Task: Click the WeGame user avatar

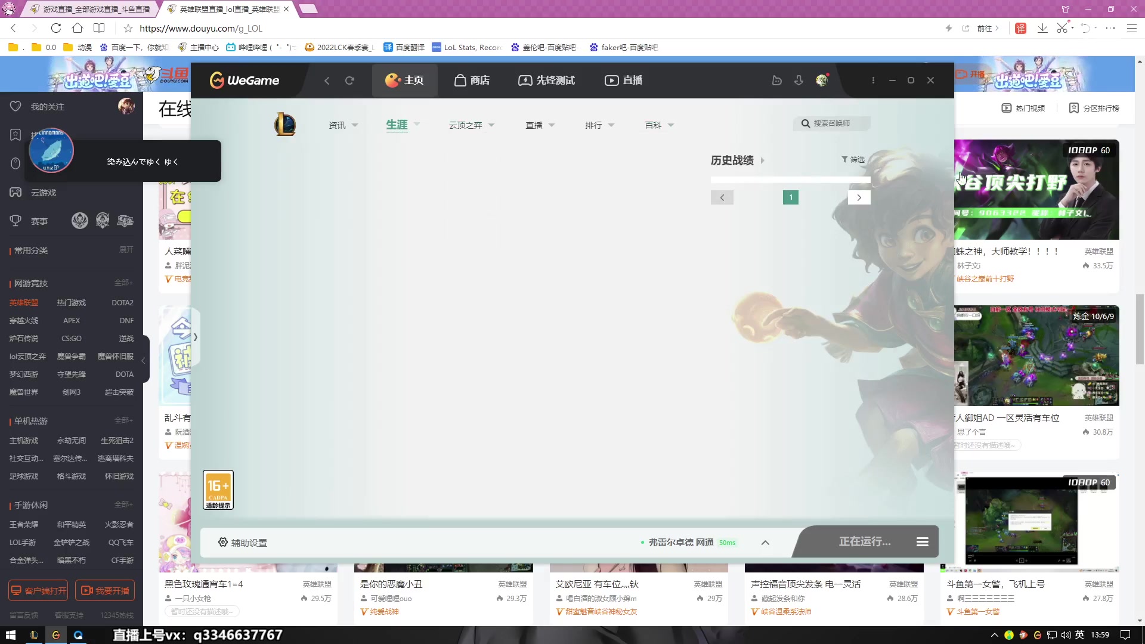Action: coord(821,79)
